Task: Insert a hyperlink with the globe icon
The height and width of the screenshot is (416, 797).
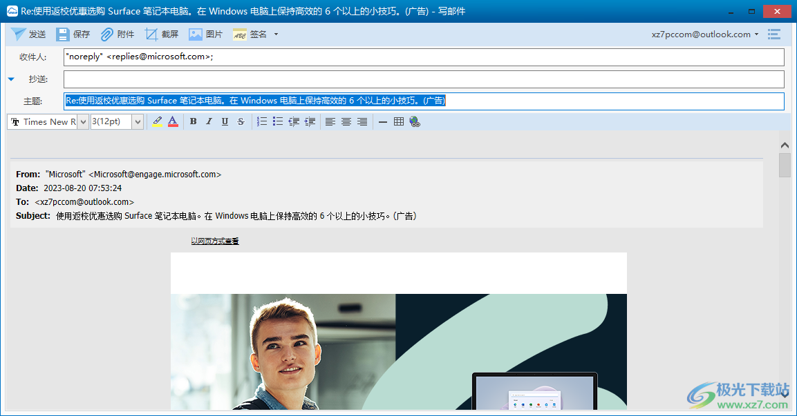Action: coord(415,122)
